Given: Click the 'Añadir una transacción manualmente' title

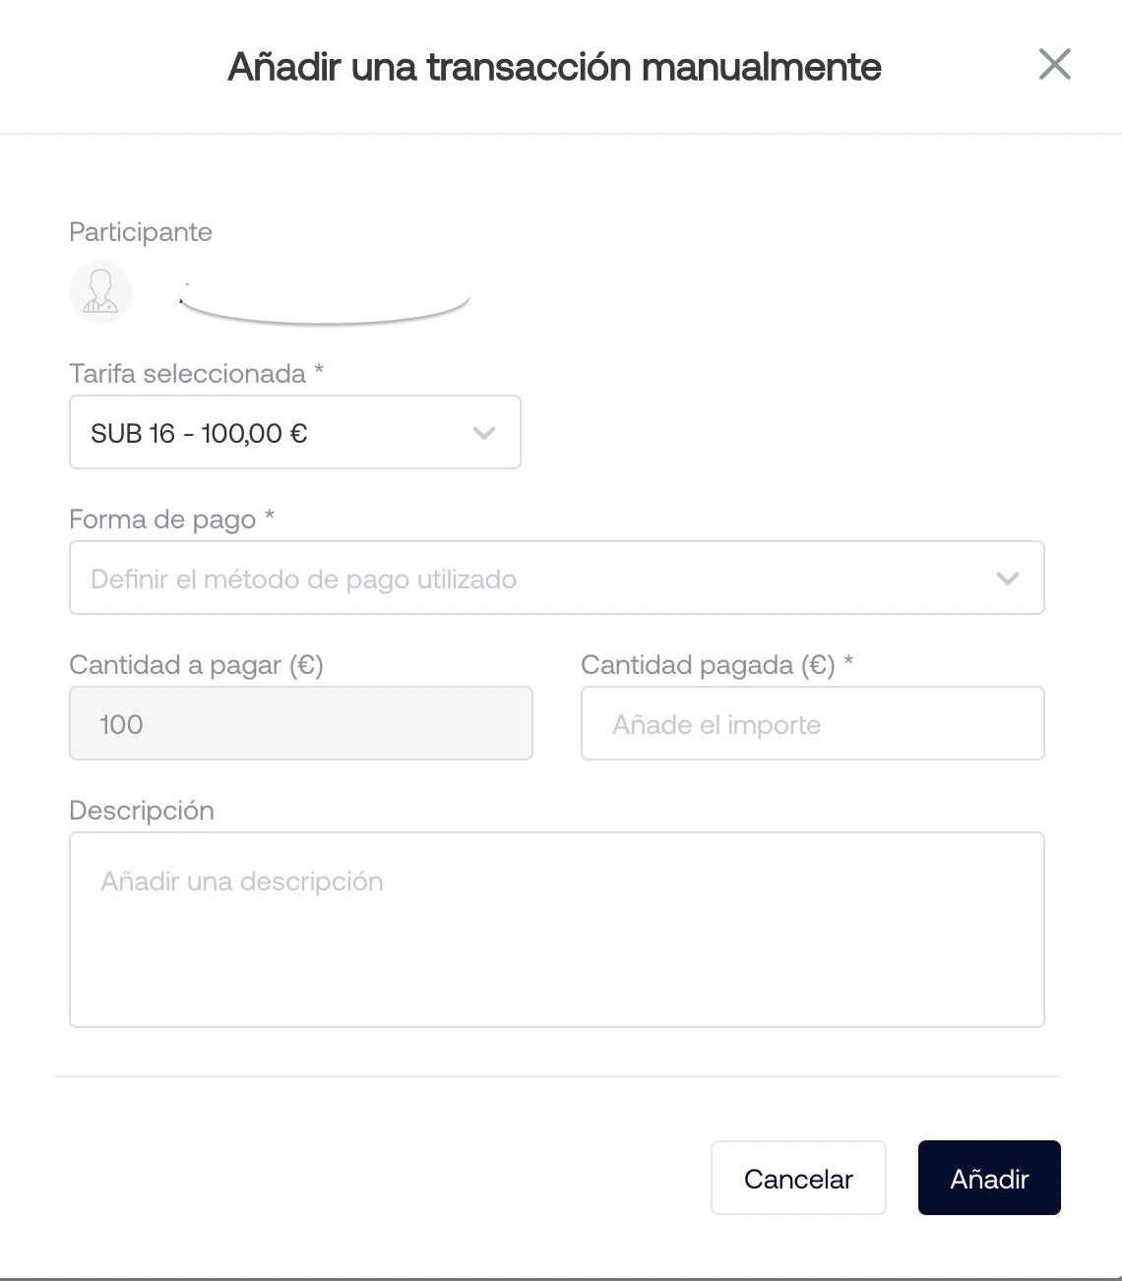Looking at the screenshot, I should [555, 67].
